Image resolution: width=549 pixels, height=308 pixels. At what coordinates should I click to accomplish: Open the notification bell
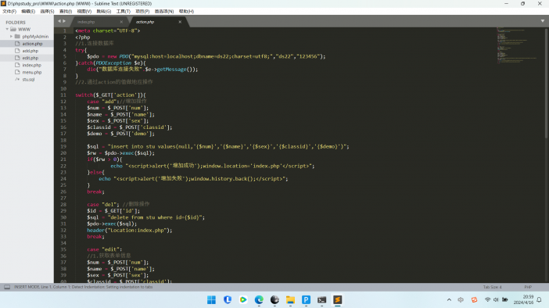pyautogui.click(x=539, y=299)
